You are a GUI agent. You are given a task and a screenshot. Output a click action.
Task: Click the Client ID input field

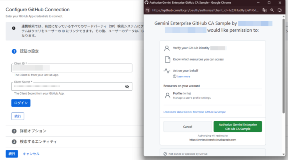pyautogui.click(x=72, y=68)
